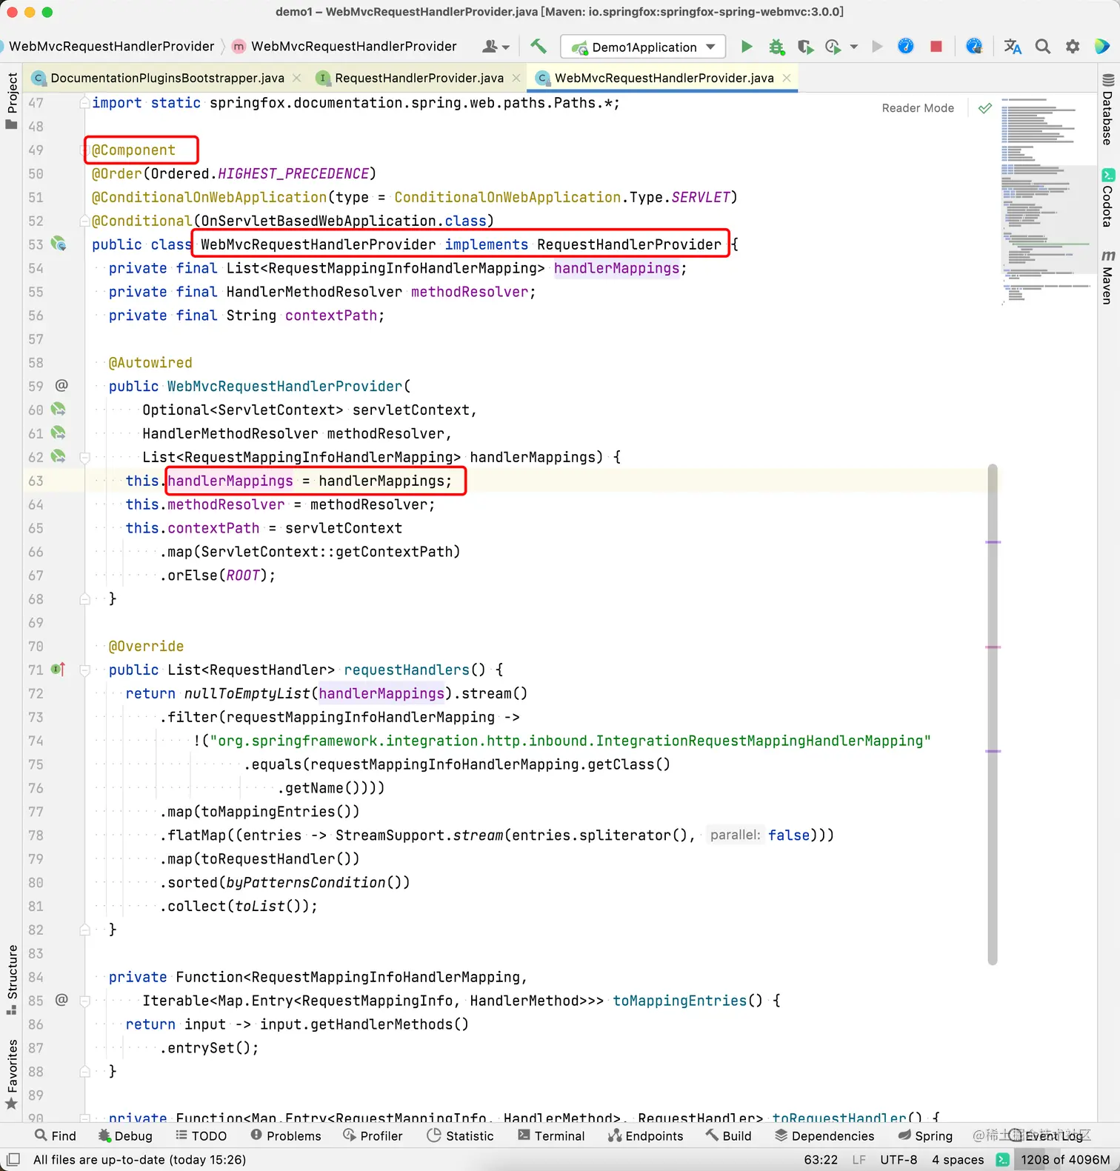Click the tool window quick-access icon in status bar
The height and width of the screenshot is (1171, 1120).
[13, 1159]
